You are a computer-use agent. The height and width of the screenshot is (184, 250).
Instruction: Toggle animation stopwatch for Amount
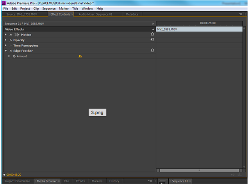(x=14, y=56)
